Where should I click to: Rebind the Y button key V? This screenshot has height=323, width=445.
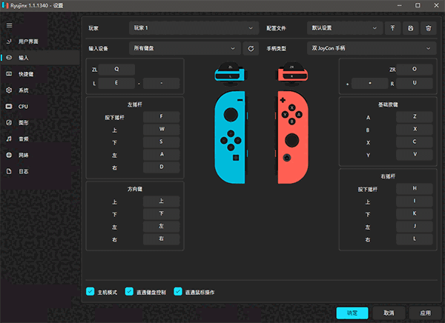(x=415, y=155)
